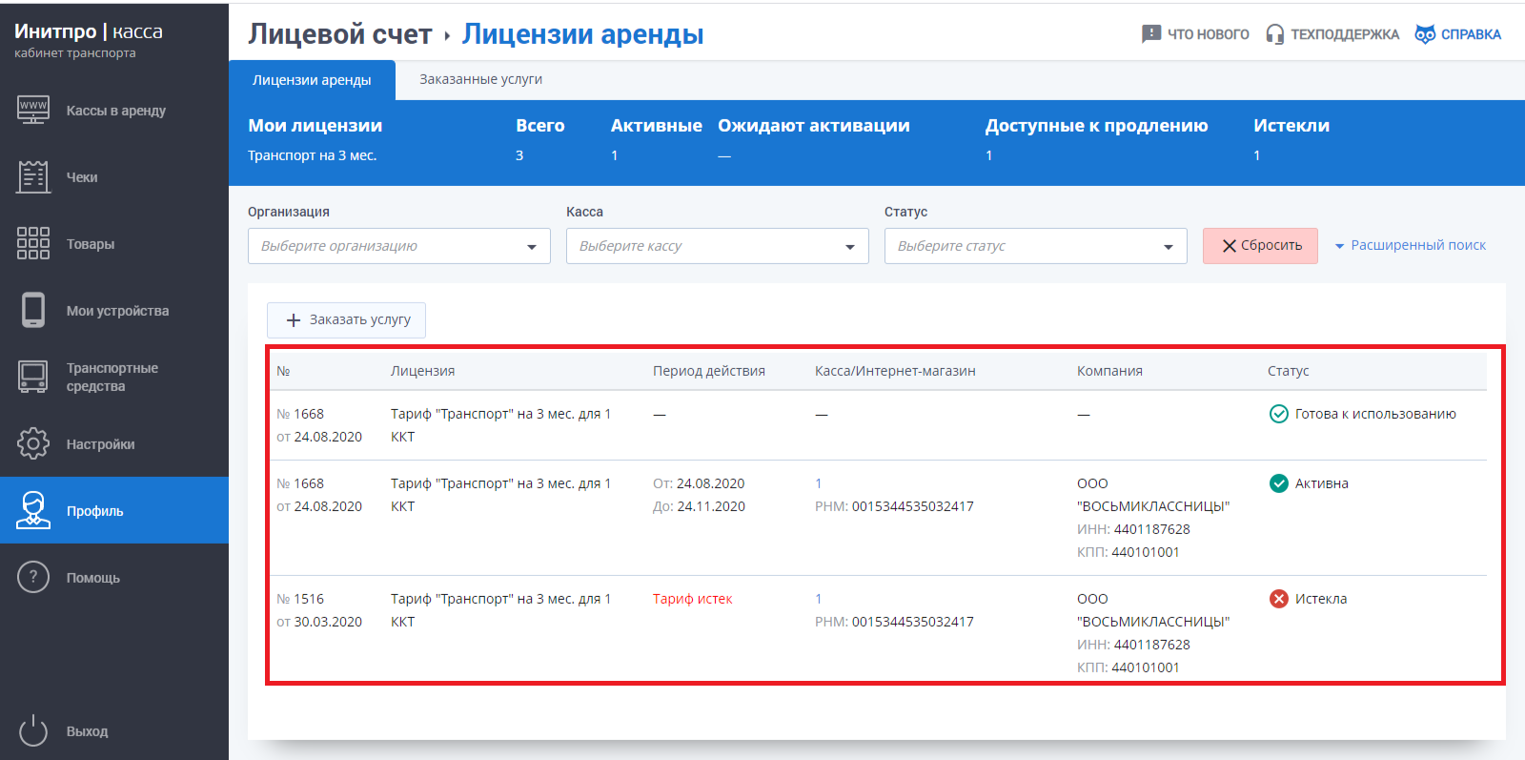This screenshot has width=1525, height=760.
Task: Click the Справка owl icon
Action: 1425,34
